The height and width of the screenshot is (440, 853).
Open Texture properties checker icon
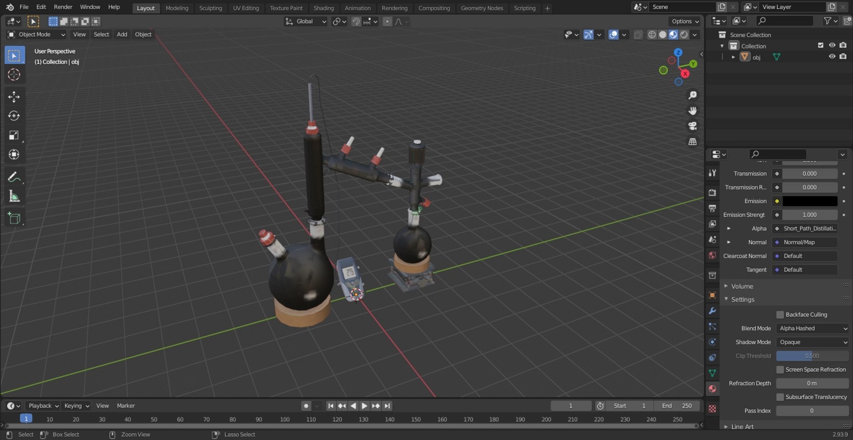[x=712, y=409]
